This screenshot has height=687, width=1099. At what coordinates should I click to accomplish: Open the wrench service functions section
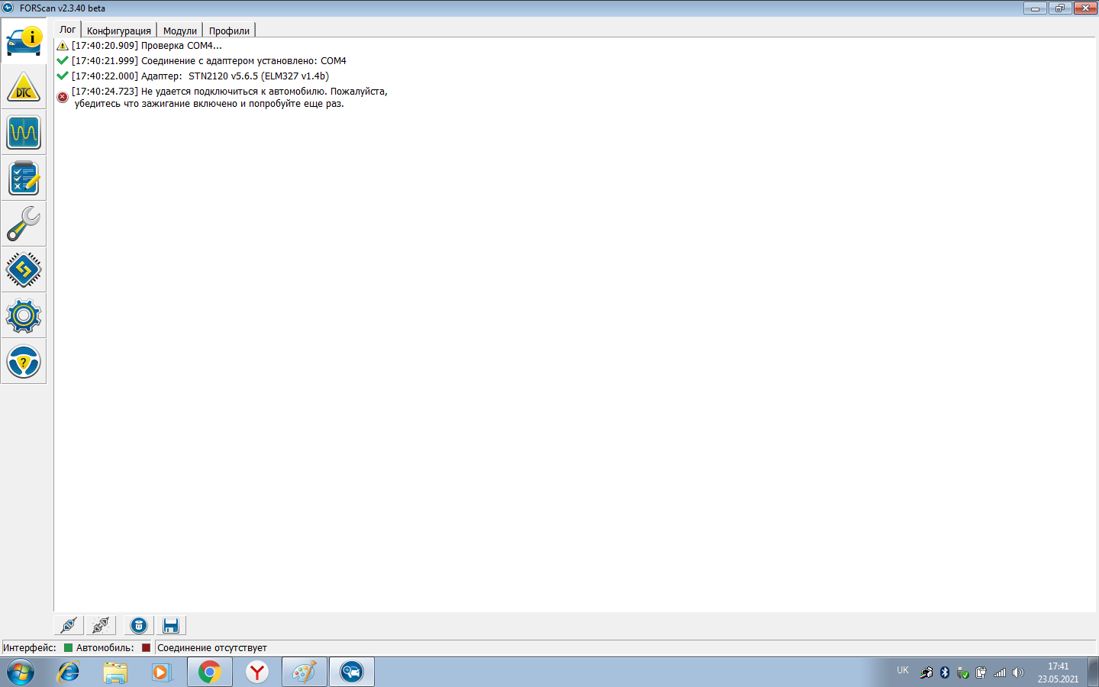24,224
